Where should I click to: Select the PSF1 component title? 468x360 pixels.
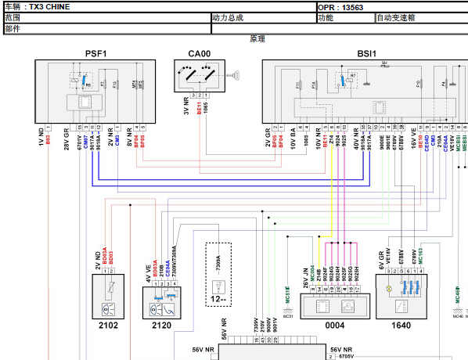coord(95,54)
